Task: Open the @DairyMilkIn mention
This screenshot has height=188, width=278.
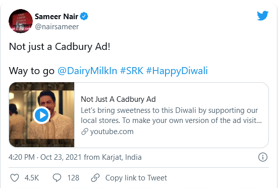Action: click(x=87, y=71)
